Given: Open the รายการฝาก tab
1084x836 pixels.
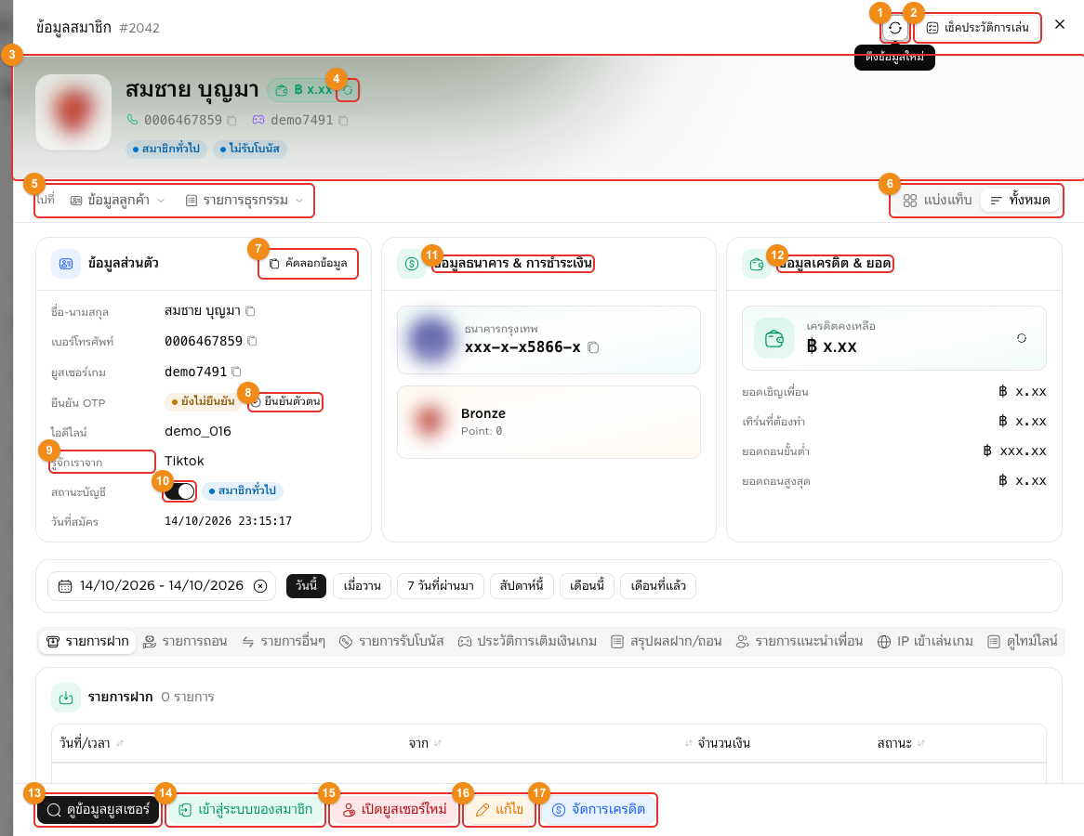Looking at the screenshot, I should coord(87,642).
